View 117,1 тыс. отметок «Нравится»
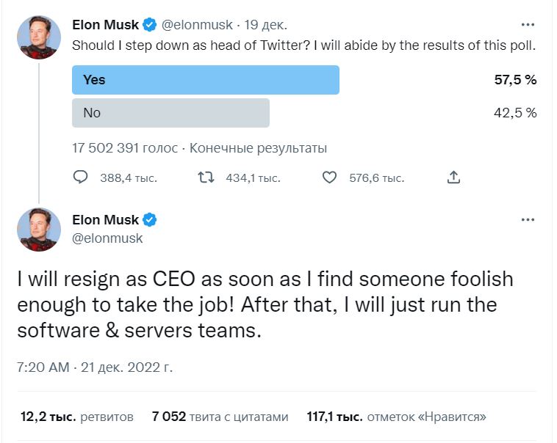This screenshot has width=557, height=443. pyautogui.click(x=397, y=417)
